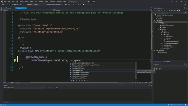
Task: Click the Preview Selected Items icon in Solution Explorer
Action: (x=179, y=11)
